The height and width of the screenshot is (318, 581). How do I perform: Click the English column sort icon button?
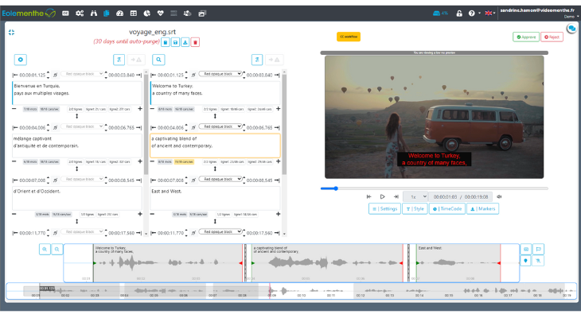coord(257,60)
